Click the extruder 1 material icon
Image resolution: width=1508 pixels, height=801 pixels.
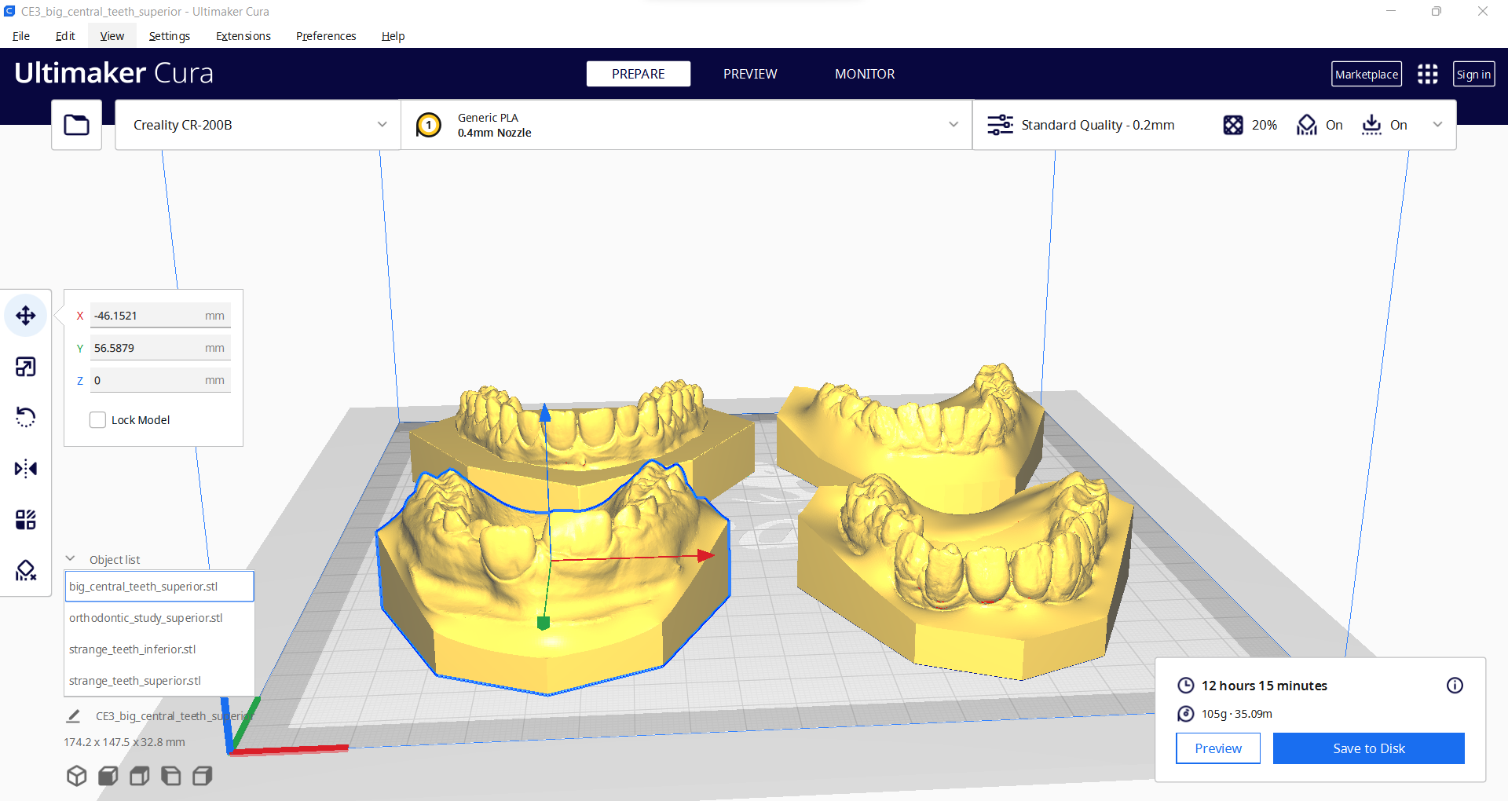pyautogui.click(x=429, y=125)
